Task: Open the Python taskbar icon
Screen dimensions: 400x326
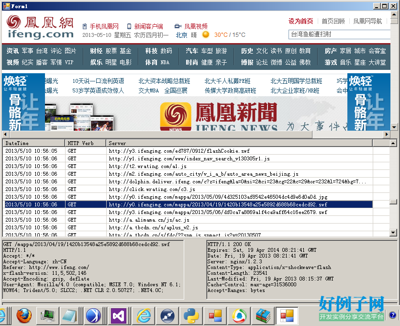Action: [191, 316]
